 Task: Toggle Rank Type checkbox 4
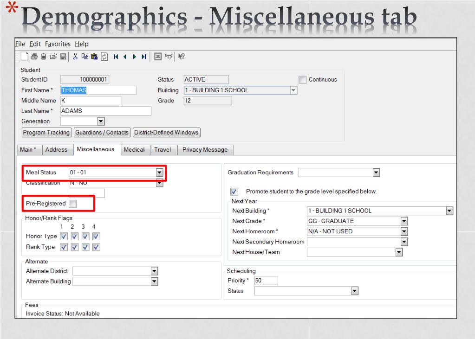pos(96,247)
